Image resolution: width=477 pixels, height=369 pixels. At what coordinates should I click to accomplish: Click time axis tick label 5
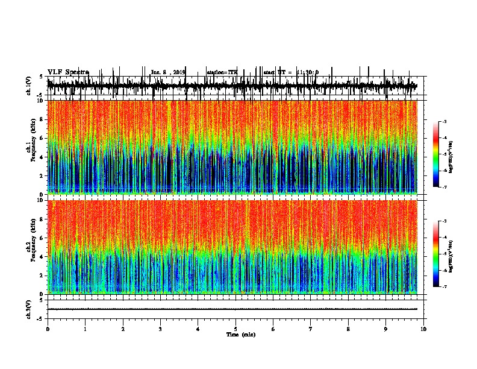235,329
